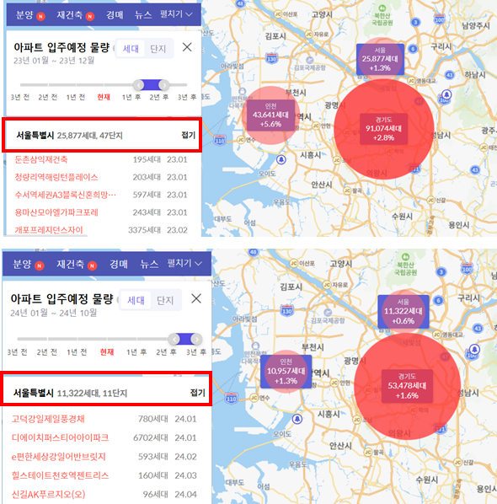Click 서울 25,877세대 map marker
The width and height of the screenshot is (497, 504).
[380, 59]
